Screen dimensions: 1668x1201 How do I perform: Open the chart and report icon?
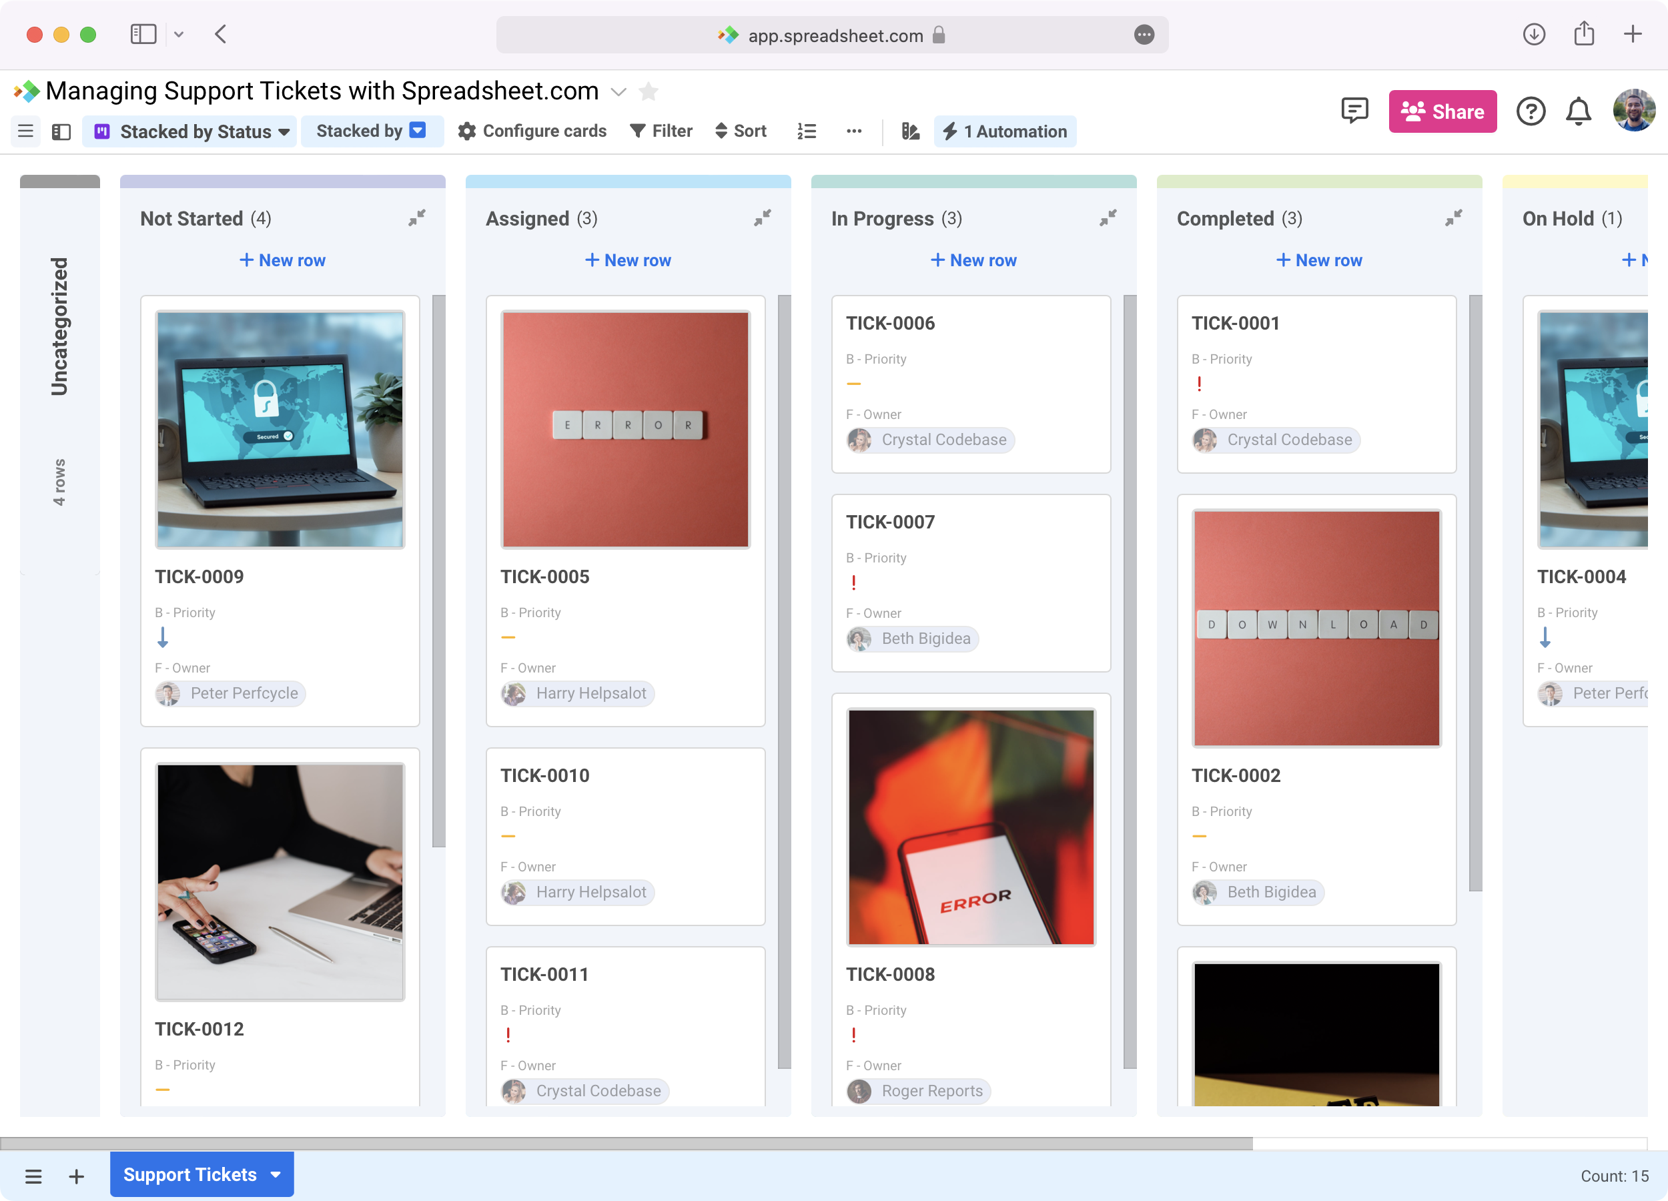pyautogui.click(x=911, y=131)
